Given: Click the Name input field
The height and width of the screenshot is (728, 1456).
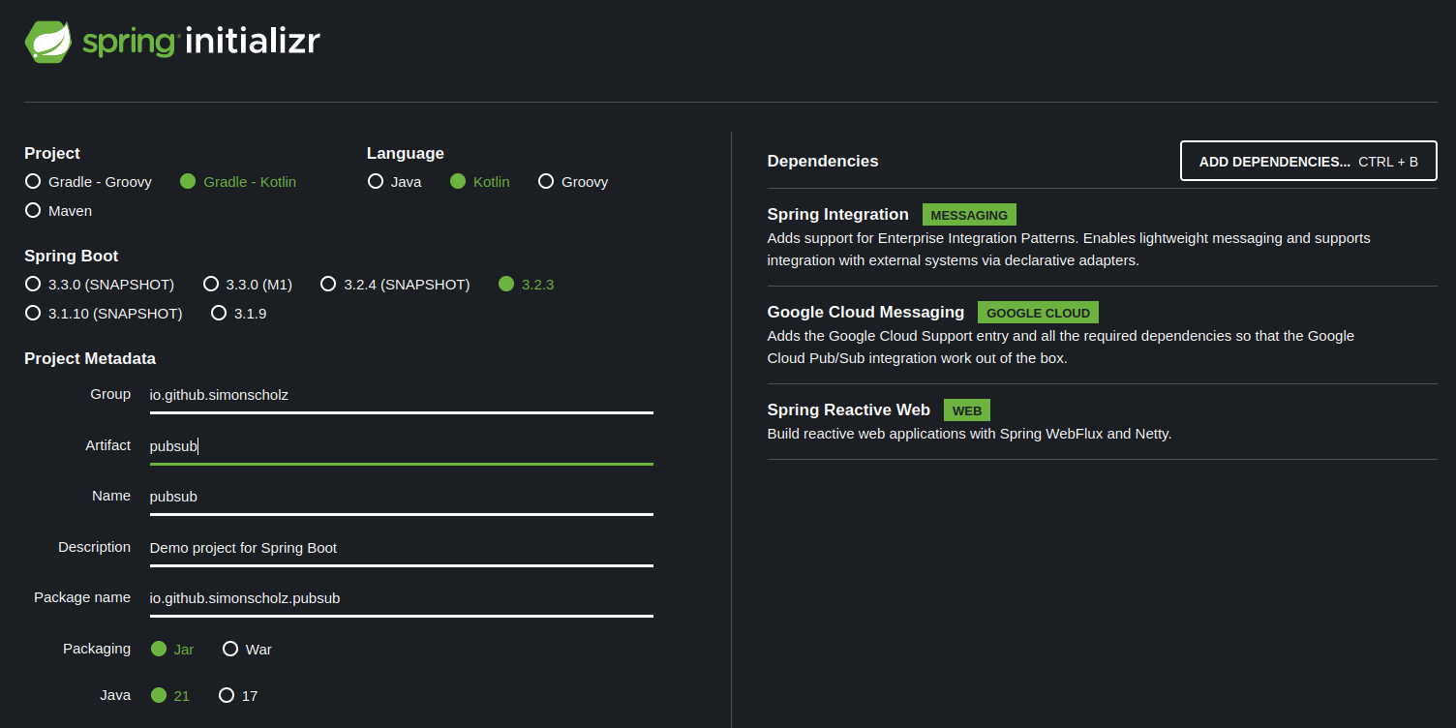Looking at the screenshot, I should point(402,498).
